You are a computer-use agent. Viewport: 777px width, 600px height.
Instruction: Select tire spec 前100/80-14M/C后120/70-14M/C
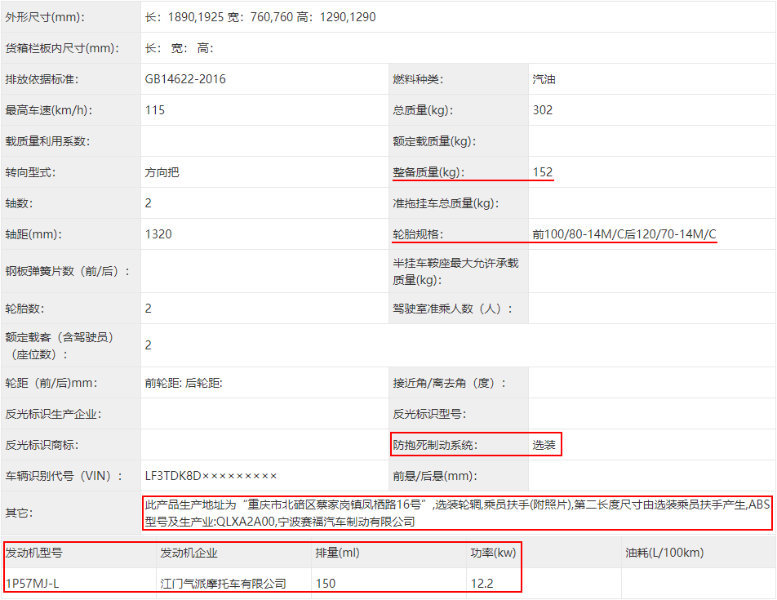point(624,234)
